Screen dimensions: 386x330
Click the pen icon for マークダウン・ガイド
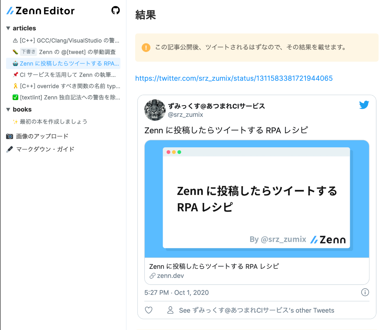point(10,149)
